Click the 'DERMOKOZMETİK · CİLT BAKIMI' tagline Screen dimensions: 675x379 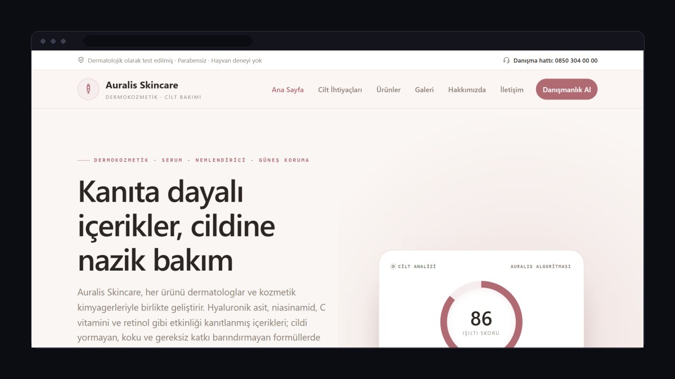(x=153, y=97)
